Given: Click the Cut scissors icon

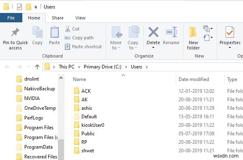Looking at the screenshot, I should pos(68,29).
